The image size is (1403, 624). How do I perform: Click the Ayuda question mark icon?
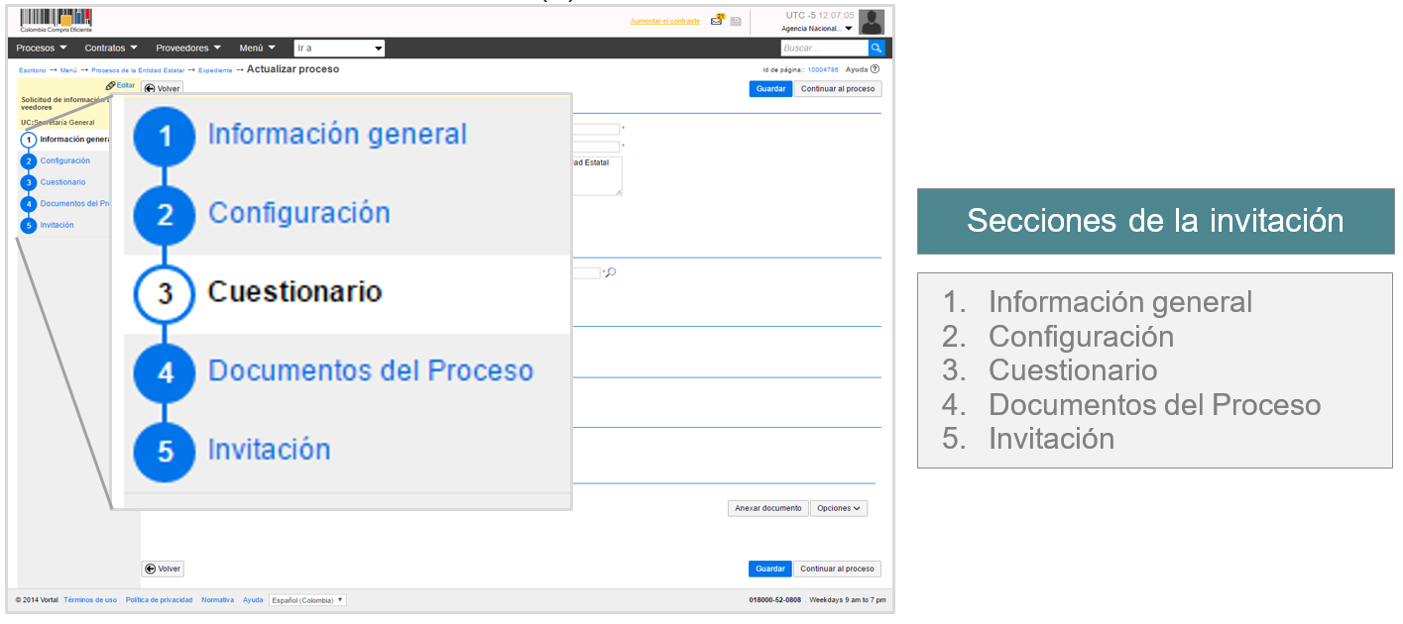coord(875,69)
